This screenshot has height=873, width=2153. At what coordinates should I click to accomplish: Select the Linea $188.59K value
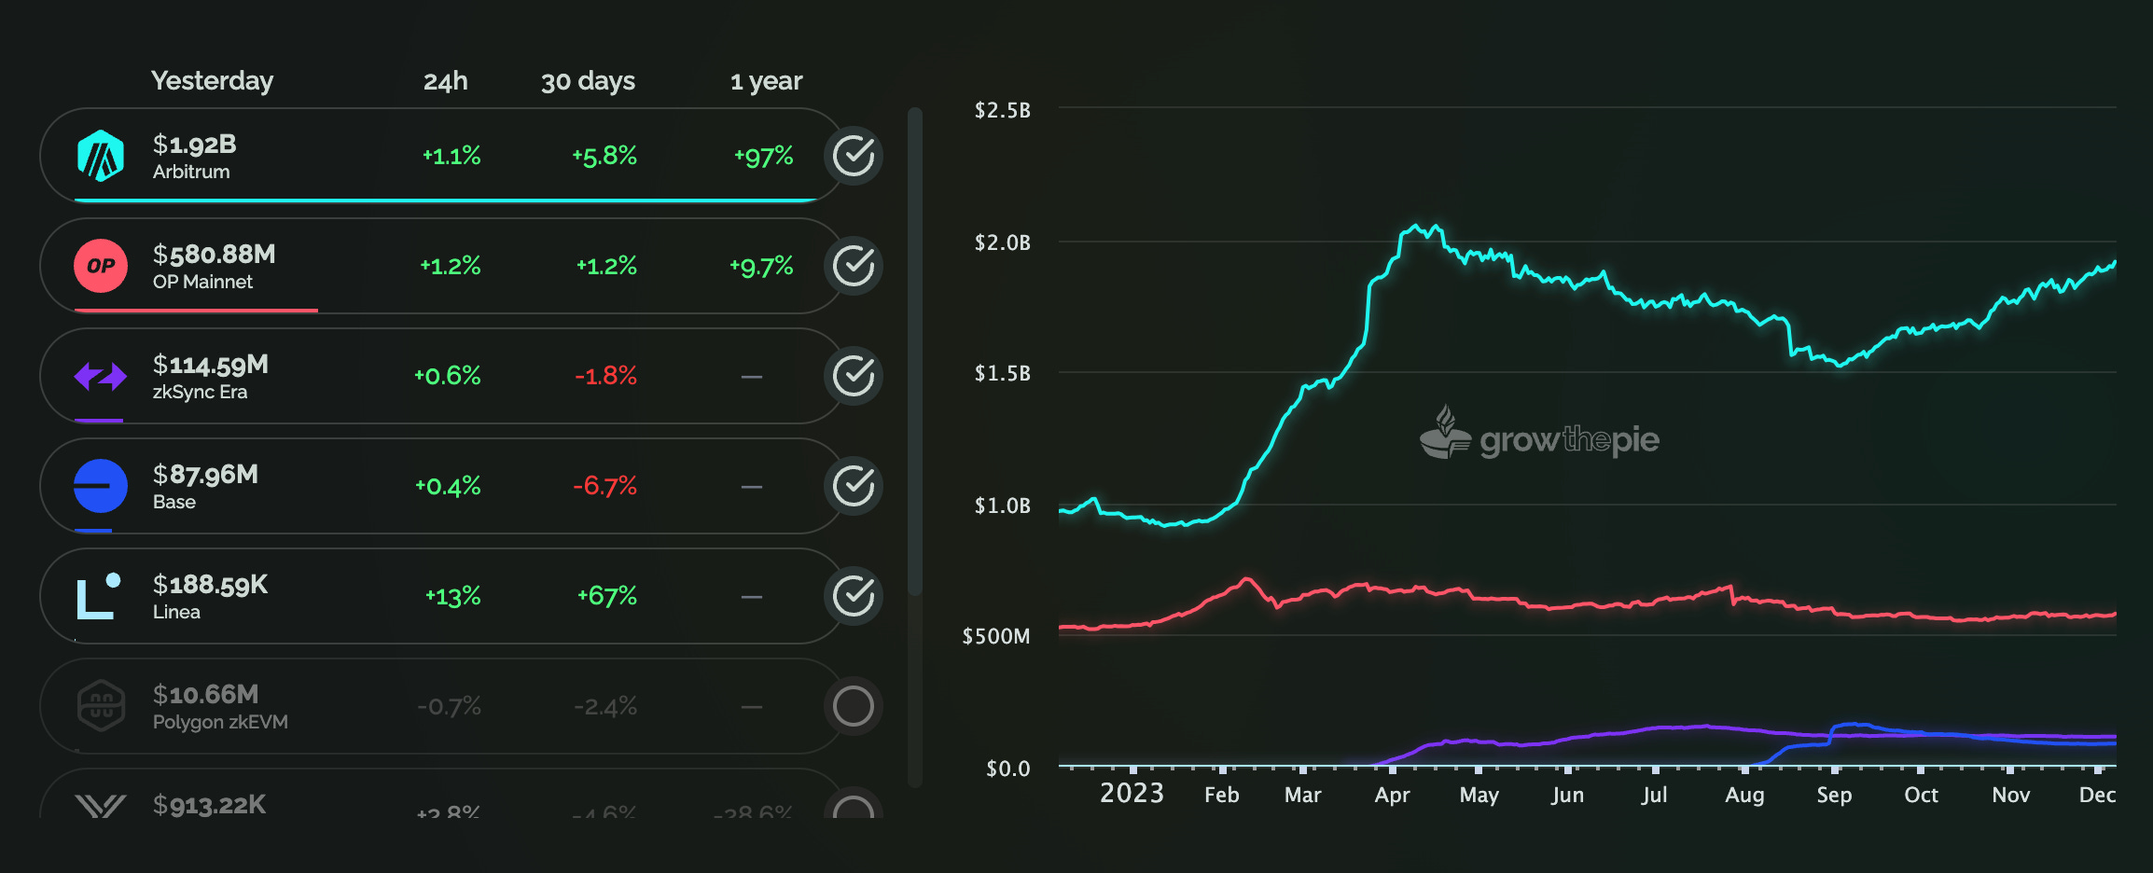tap(211, 585)
